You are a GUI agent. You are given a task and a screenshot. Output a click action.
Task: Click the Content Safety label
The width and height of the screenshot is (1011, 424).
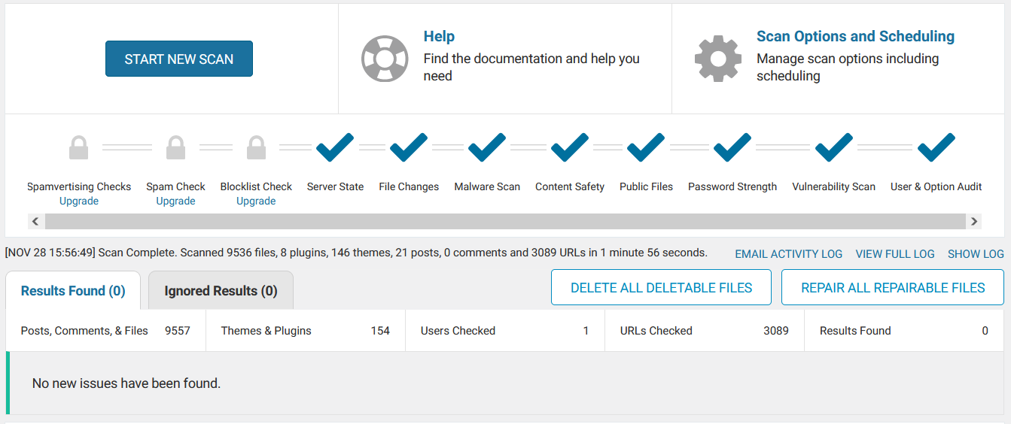point(570,186)
